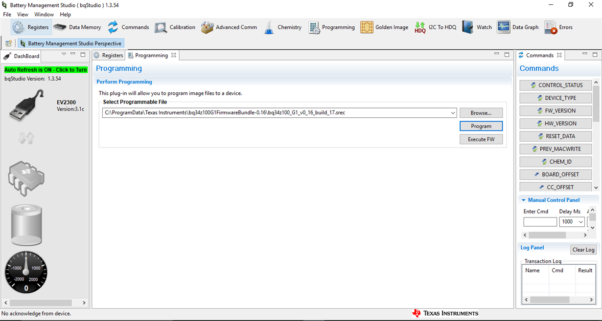Viewport: 602px width, 321px height.
Task: Open the Window menu
Action: [44, 14]
